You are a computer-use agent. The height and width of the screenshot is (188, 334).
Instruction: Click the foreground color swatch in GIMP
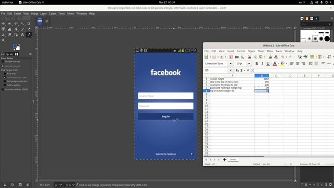(15, 46)
